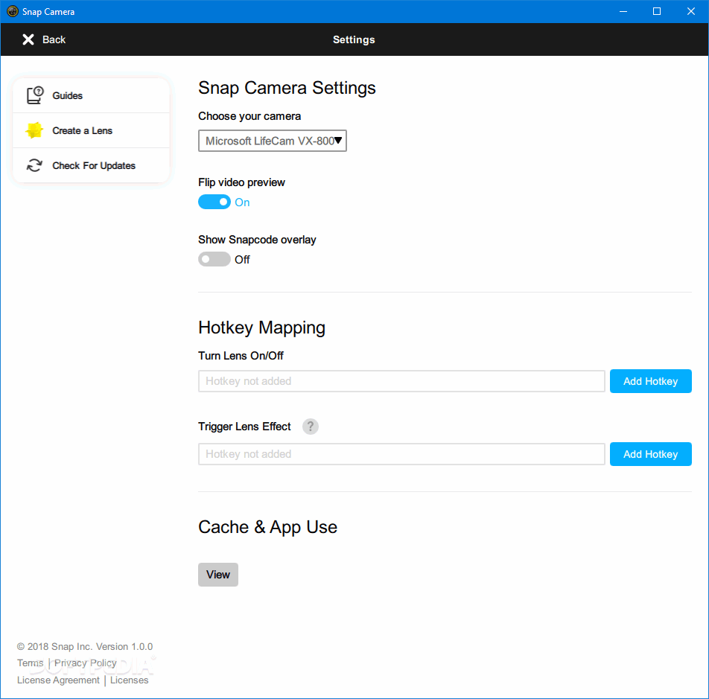Add Hotkey for Trigger Lens Effect
Viewport: 709px width, 699px height.
tap(650, 454)
